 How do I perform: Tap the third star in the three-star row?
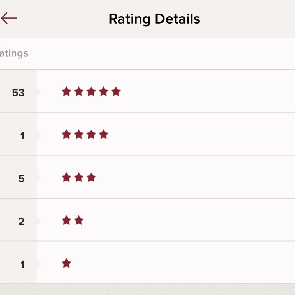pyautogui.click(x=91, y=177)
